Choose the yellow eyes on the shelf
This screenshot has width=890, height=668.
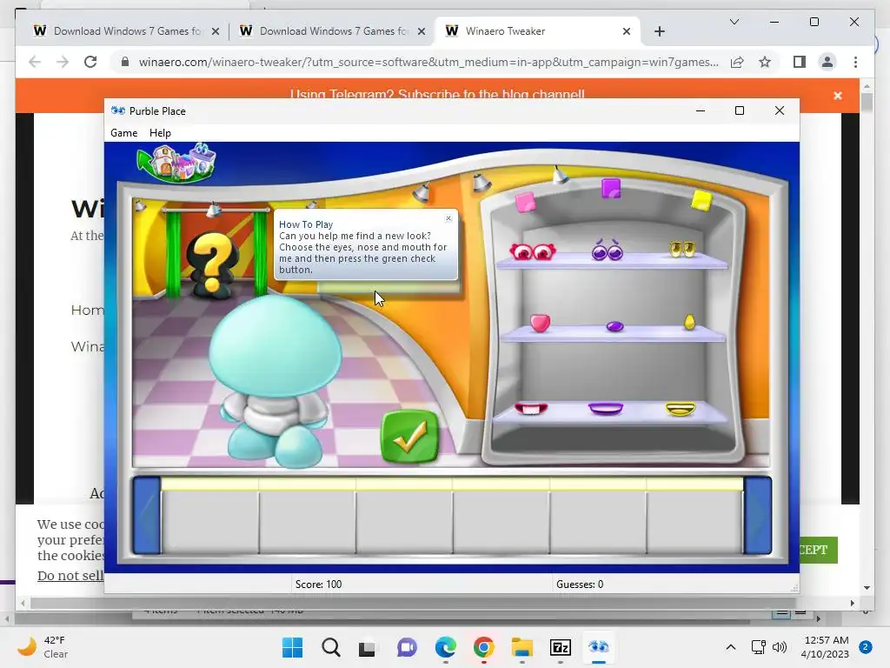coord(681,249)
